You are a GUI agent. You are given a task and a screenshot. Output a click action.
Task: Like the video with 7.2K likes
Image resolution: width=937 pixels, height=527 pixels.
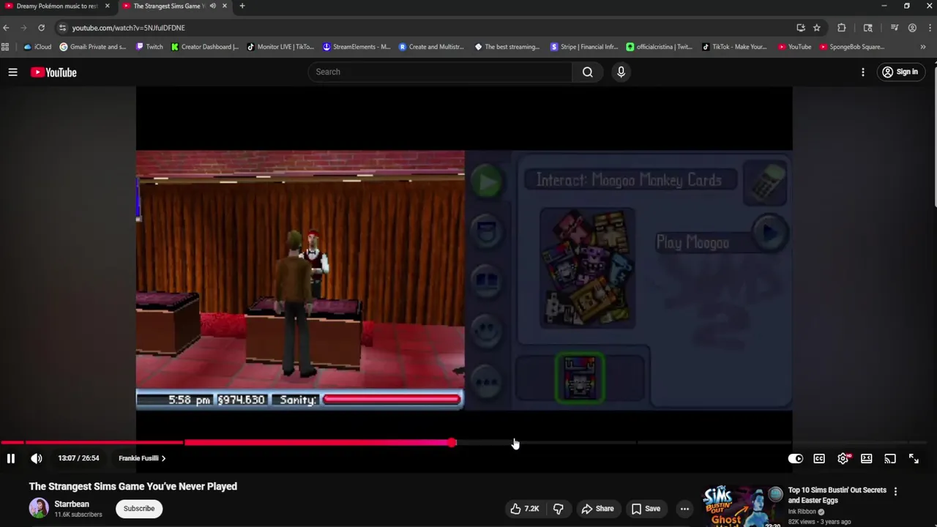(525, 509)
